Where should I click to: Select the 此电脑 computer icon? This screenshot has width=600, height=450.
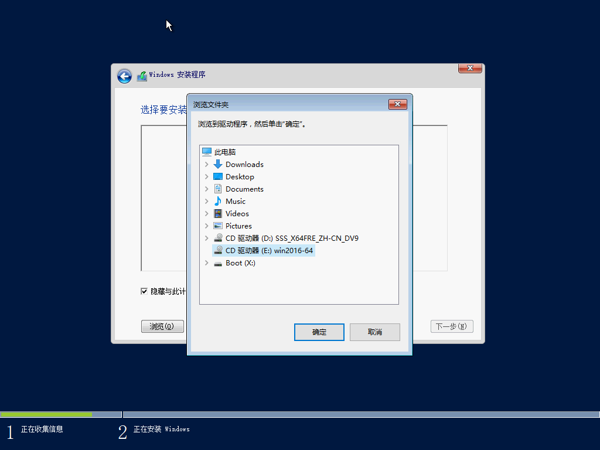tap(207, 152)
